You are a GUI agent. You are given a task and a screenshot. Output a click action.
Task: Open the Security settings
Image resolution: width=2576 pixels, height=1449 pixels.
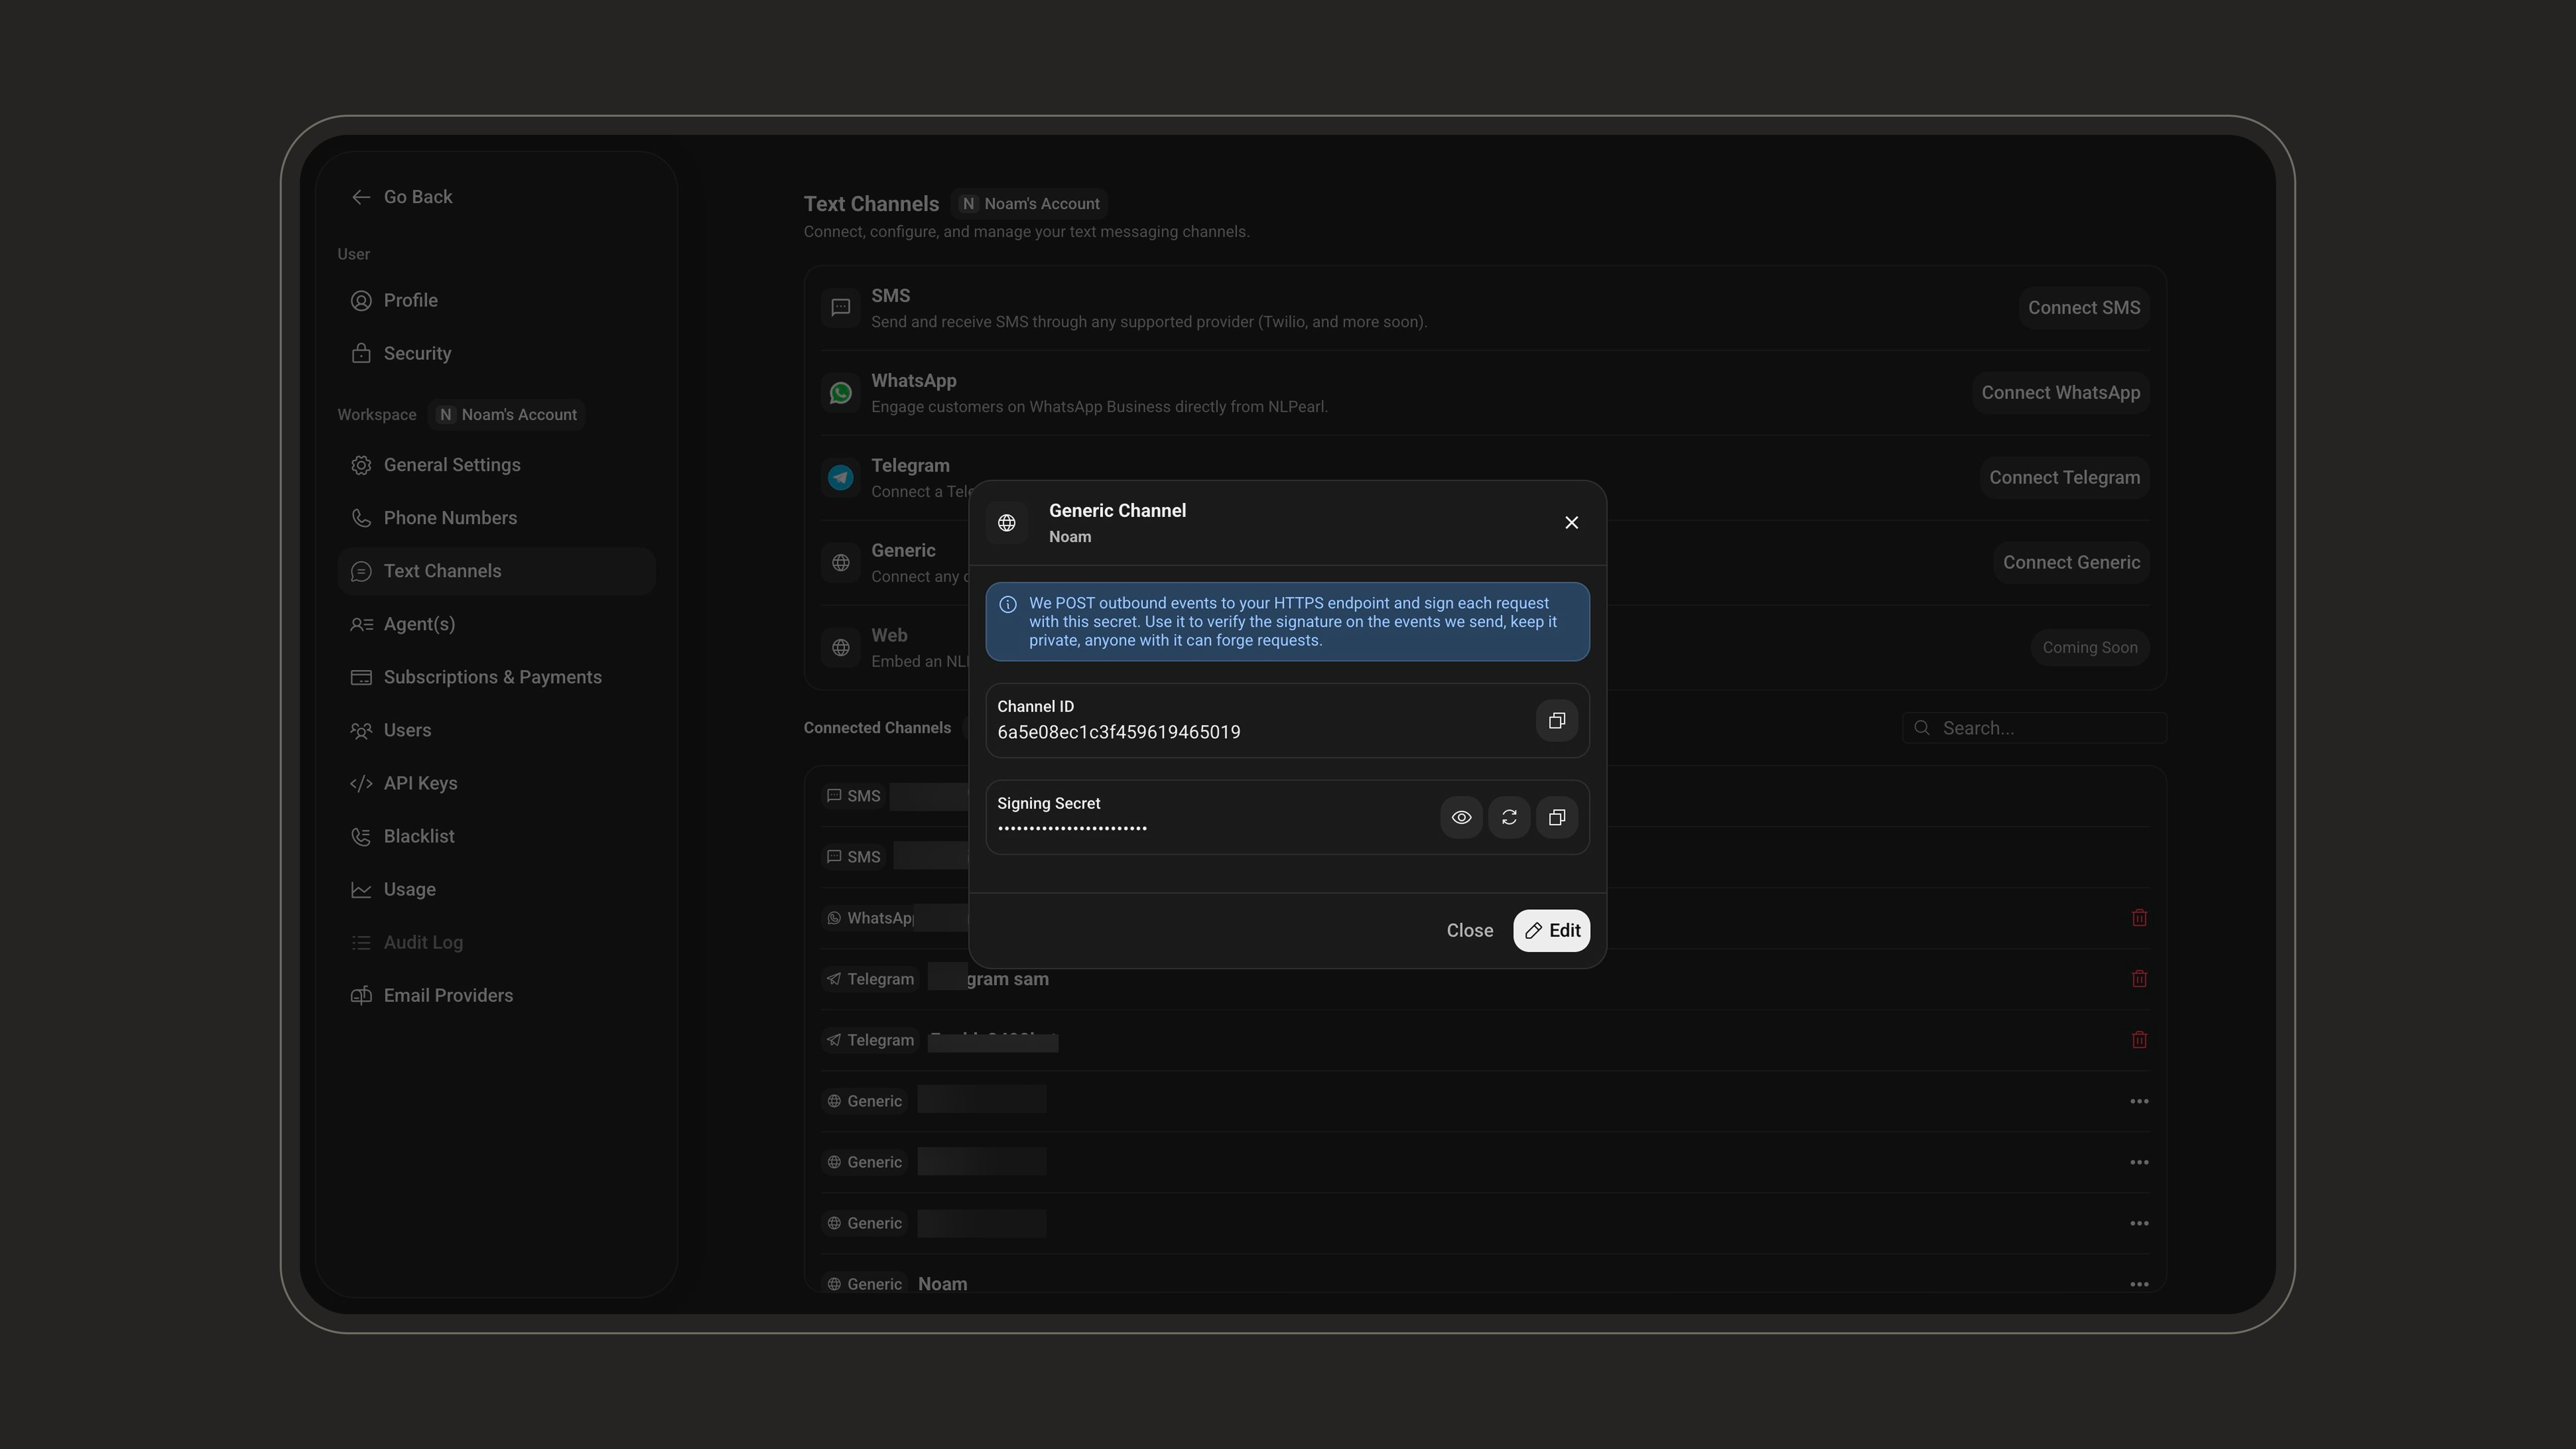(x=496, y=354)
